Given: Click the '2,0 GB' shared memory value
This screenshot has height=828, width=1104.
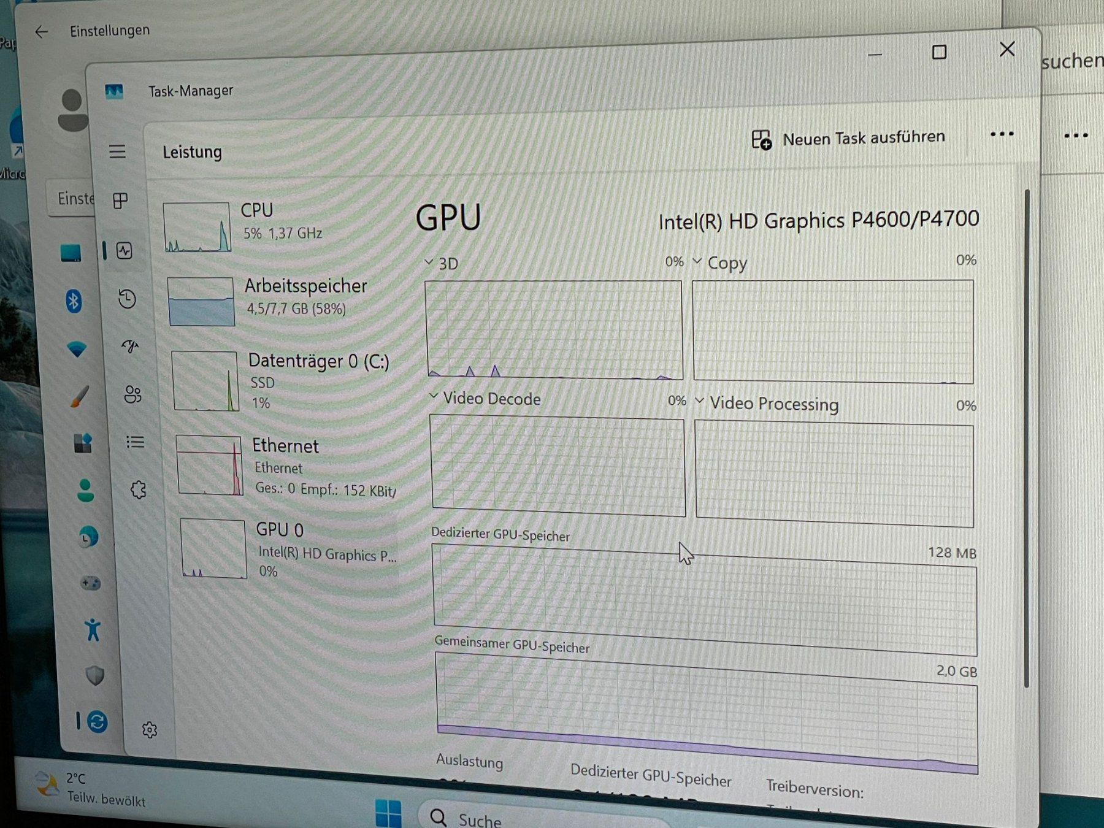Looking at the screenshot, I should point(957,672).
